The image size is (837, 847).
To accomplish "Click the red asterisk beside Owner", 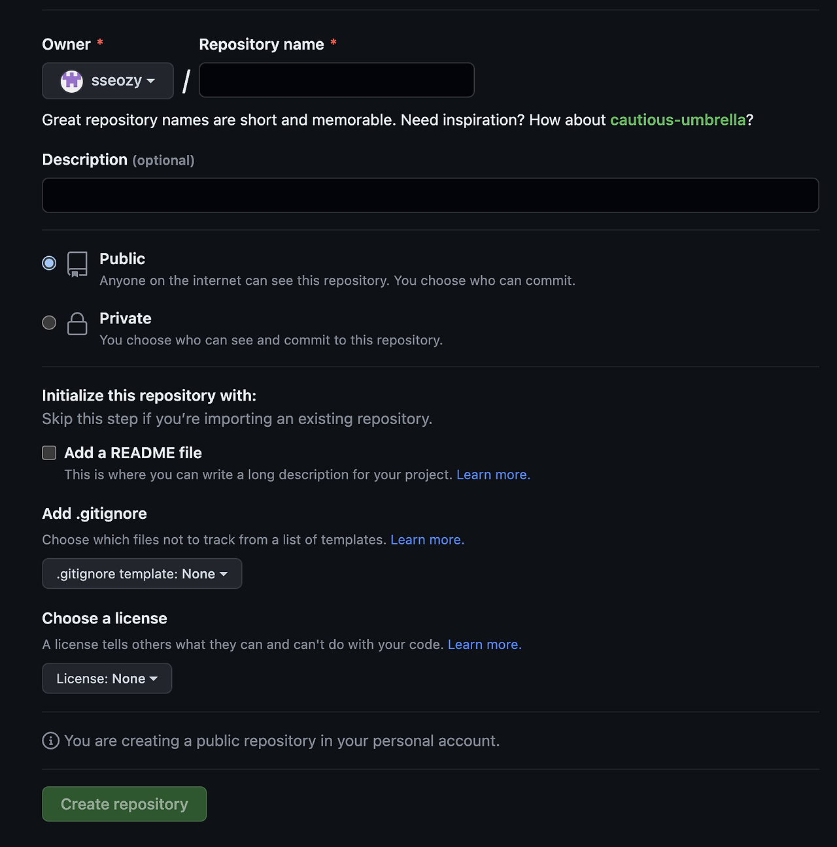I will (99, 43).
